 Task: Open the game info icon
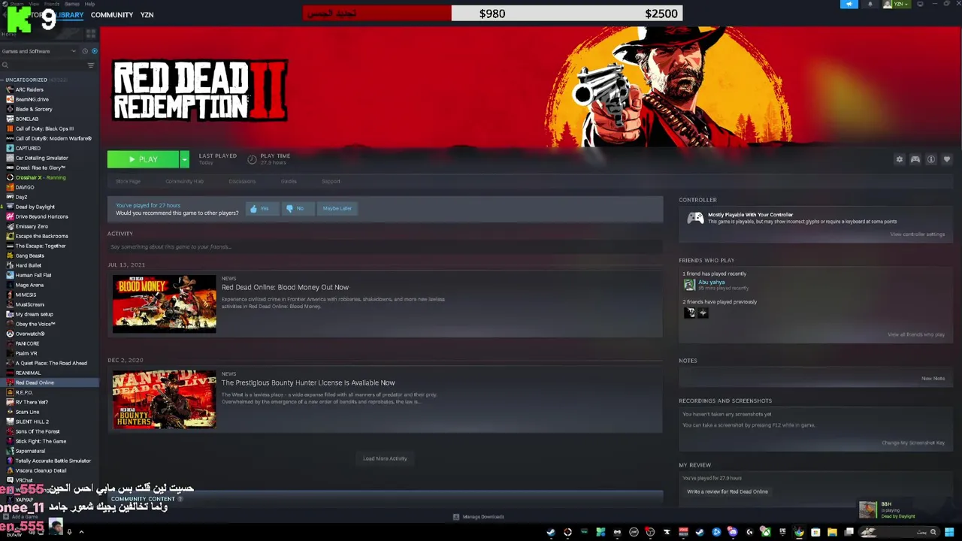(931, 159)
